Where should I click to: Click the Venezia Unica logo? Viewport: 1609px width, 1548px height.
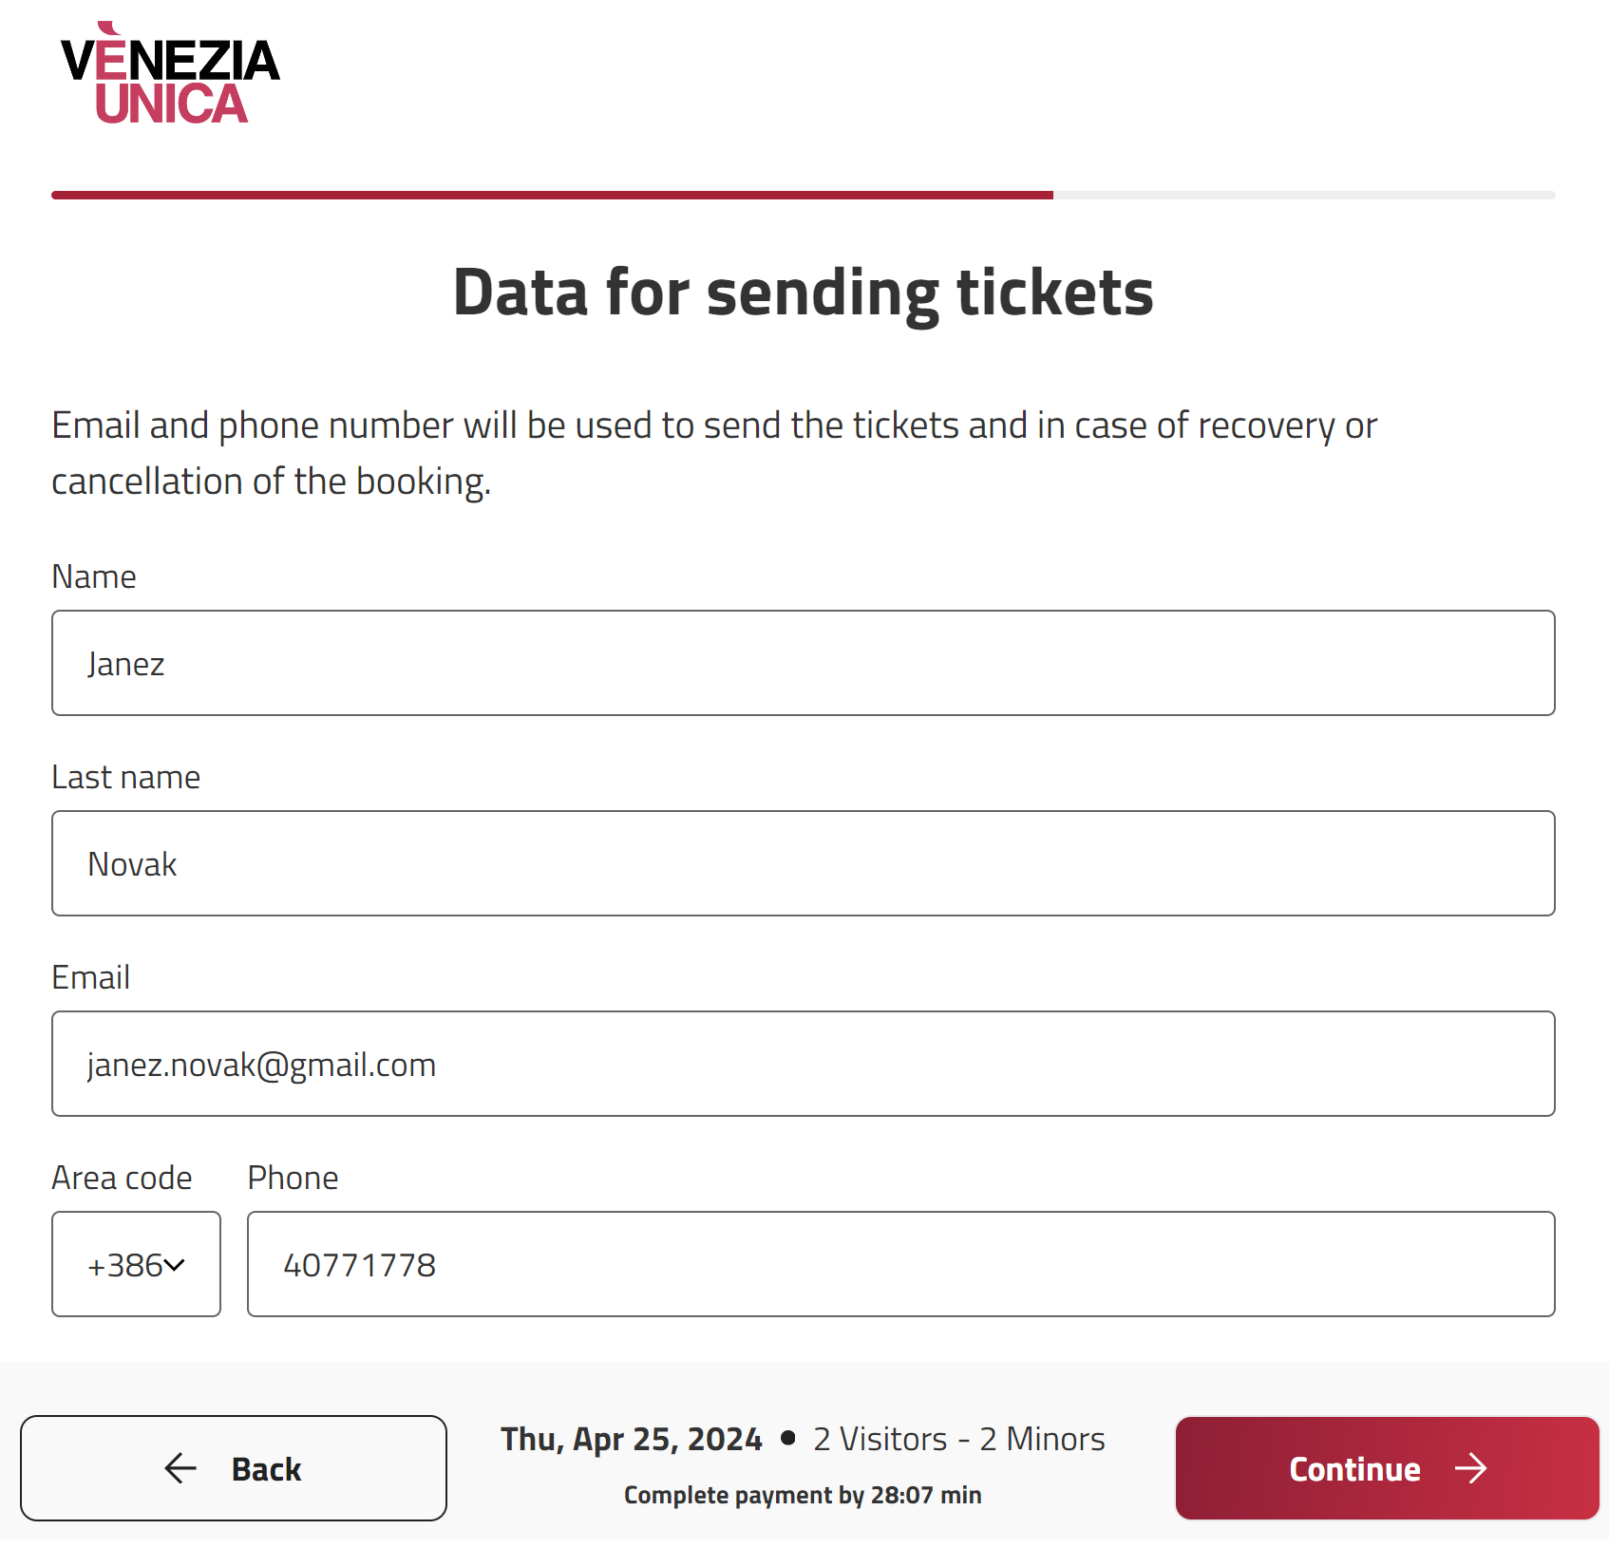pos(170,75)
